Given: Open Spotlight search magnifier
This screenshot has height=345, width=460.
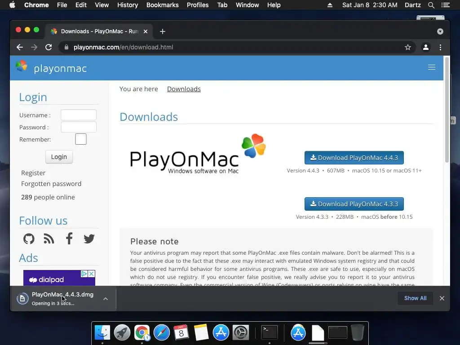Looking at the screenshot, I should pyautogui.click(x=431, y=5).
